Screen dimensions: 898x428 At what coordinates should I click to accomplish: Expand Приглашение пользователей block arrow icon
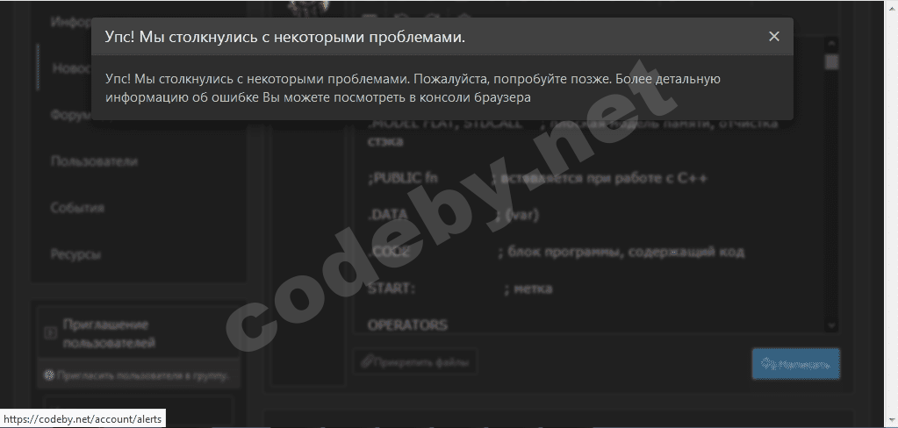point(50,333)
